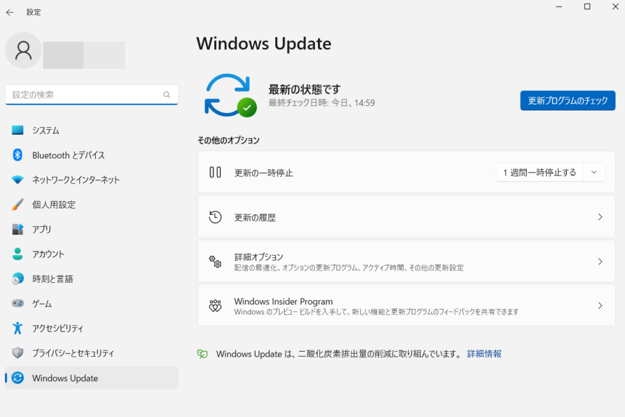Click the 更新の一時停止 pause icon
625x417 pixels.
215,172
